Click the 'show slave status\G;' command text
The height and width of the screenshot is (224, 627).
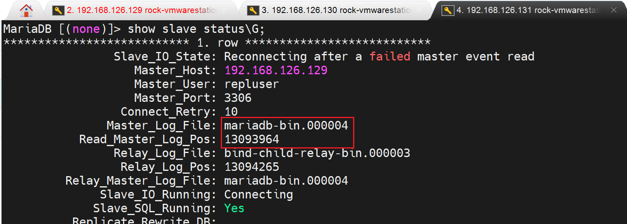[196, 29]
